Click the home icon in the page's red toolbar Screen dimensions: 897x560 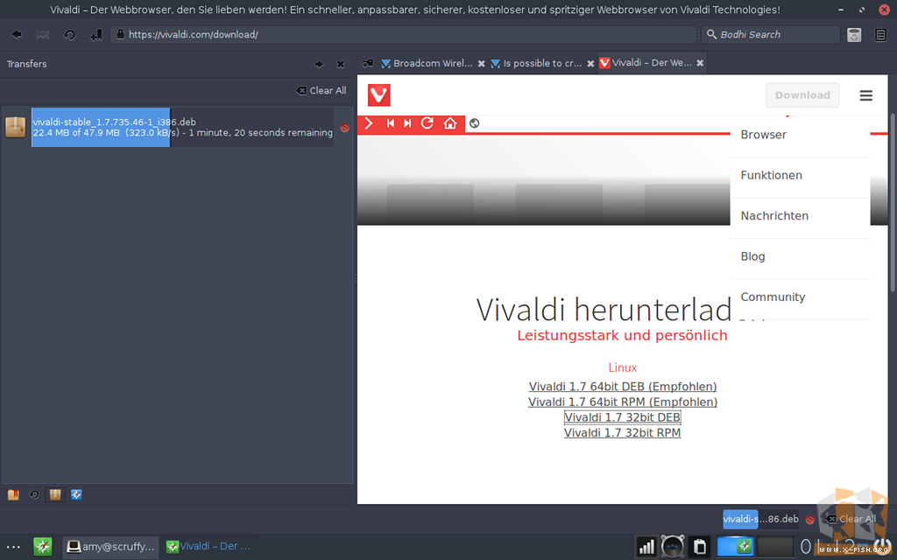(450, 122)
